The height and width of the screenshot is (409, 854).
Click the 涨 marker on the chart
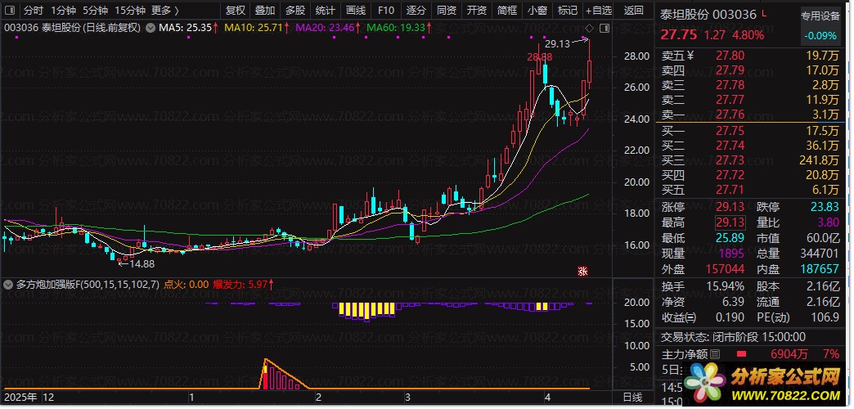[x=582, y=271]
